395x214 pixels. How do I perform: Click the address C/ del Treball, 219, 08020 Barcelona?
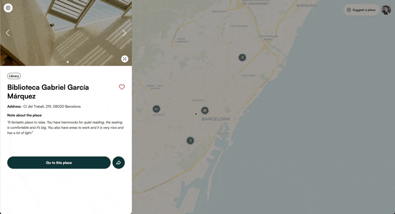click(x=52, y=107)
